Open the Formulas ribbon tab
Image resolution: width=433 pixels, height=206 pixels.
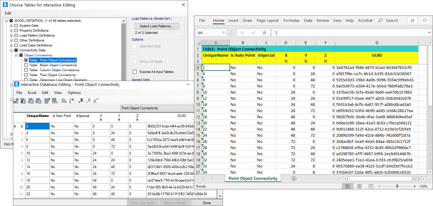(x=291, y=21)
